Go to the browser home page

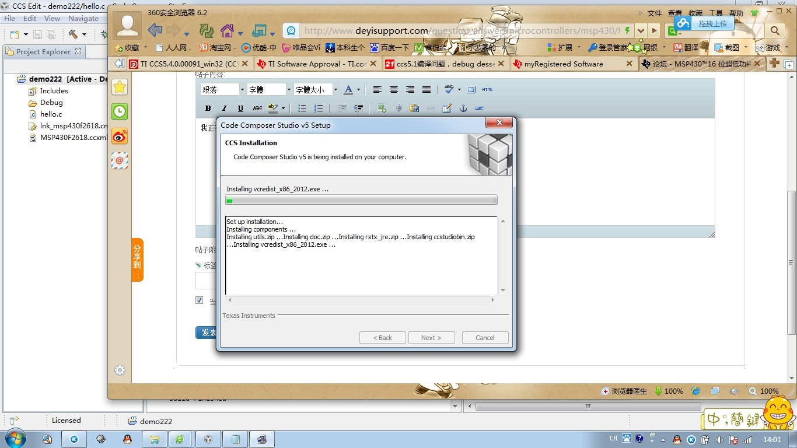(227, 30)
